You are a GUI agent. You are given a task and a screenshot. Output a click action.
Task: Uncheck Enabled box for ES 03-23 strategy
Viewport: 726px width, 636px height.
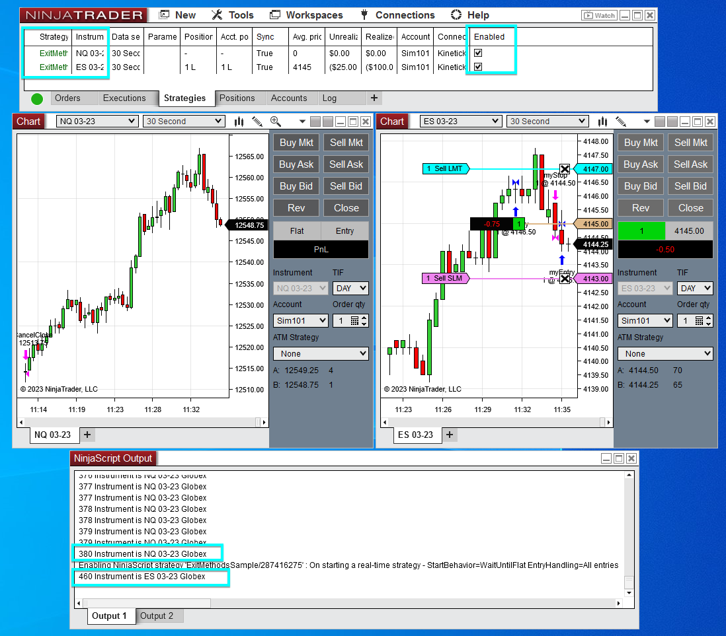coord(478,67)
